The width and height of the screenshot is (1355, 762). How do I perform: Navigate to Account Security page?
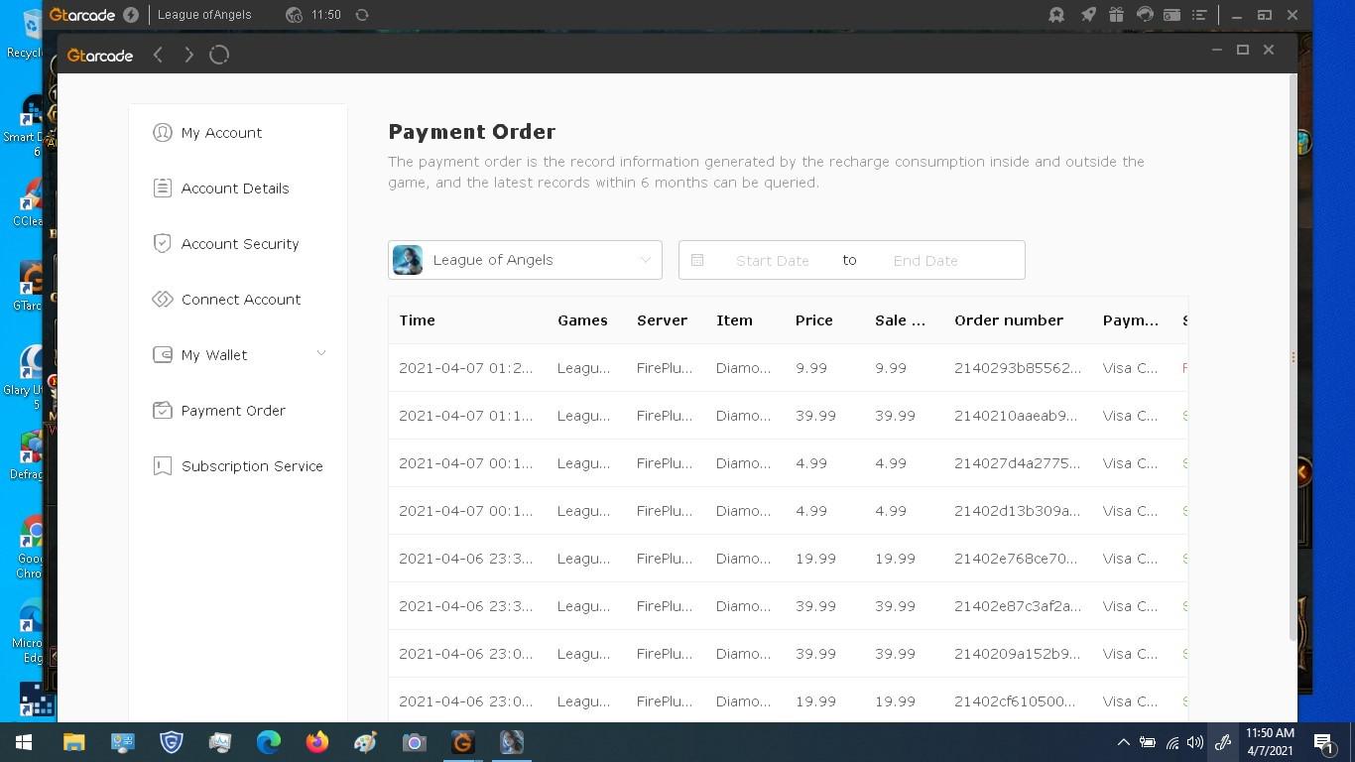click(x=240, y=243)
